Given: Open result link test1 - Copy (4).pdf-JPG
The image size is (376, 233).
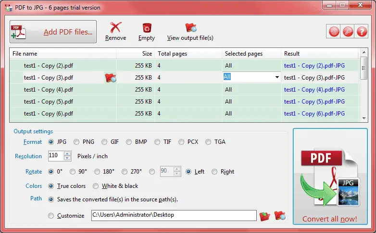Looking at the screenshot, I should pyautogui.click(x=314, y=90).
